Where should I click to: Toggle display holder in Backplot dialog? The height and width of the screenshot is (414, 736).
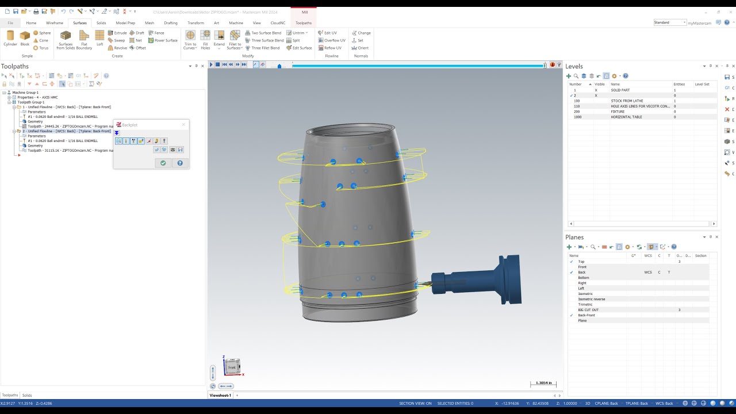(x=133, y=141)
